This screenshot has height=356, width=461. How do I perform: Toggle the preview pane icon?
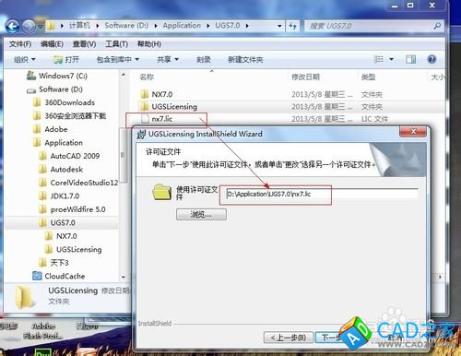(x=410, y=59)
